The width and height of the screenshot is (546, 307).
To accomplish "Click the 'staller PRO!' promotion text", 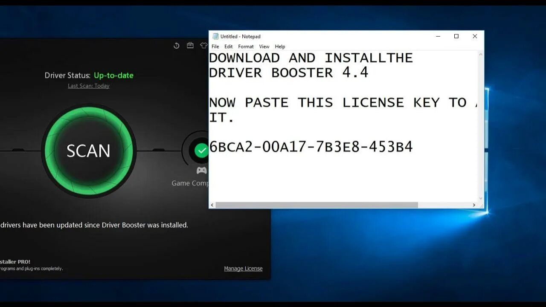I will 15,261.
